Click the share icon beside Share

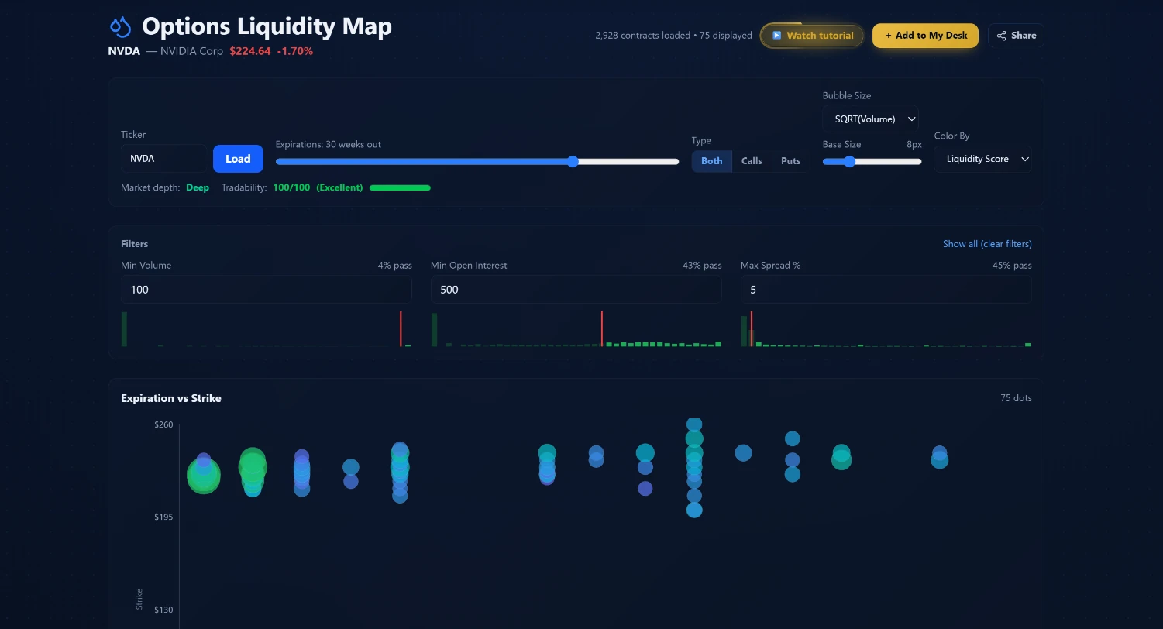[x=1002, y=36]
